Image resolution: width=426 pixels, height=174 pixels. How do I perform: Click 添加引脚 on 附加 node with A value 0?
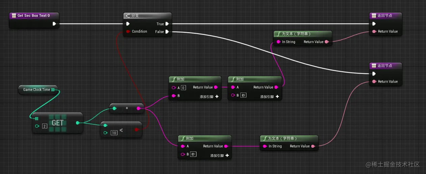209,97
